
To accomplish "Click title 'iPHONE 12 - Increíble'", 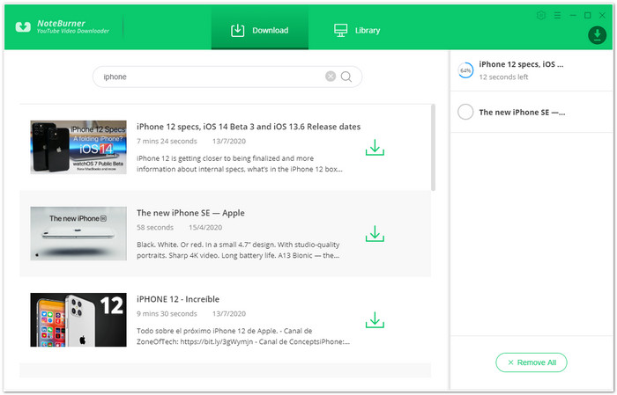I will pos(178,299).
